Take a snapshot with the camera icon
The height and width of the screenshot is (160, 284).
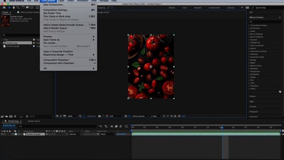pos(99,116)
